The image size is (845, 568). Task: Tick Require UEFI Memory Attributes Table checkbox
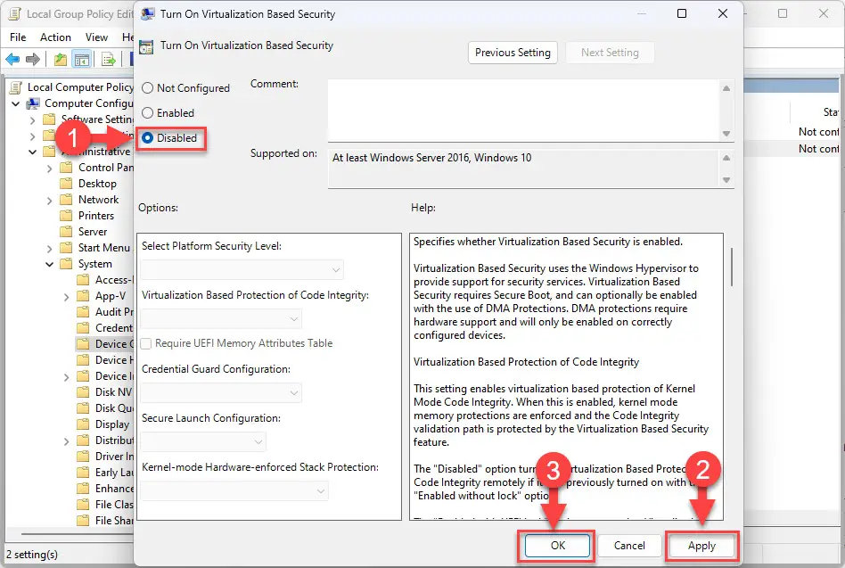coord(146,344)
